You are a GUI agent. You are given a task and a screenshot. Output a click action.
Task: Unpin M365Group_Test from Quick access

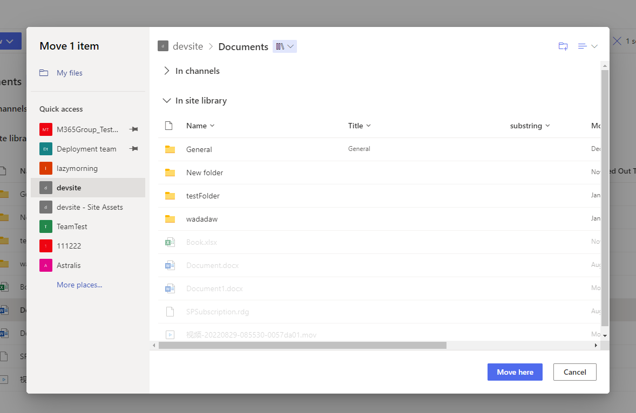click(133, 129)
